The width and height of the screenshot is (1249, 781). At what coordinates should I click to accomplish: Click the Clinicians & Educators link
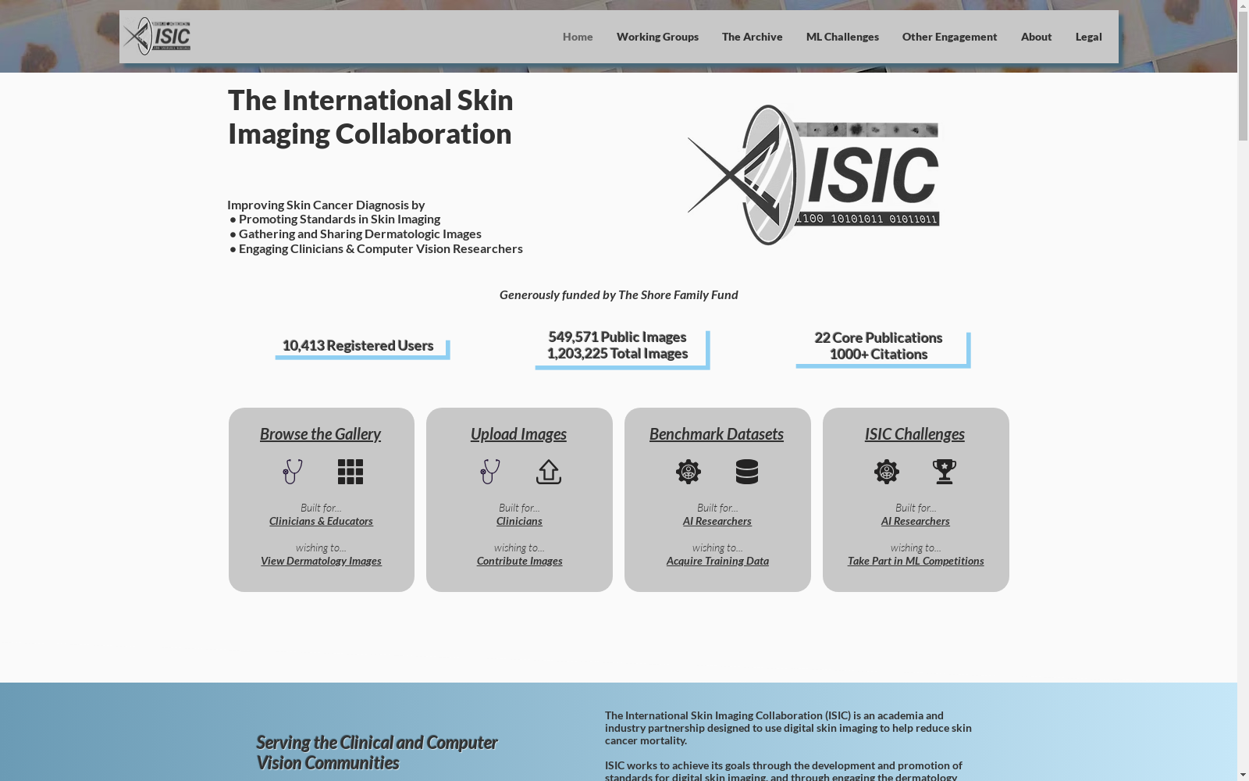[321, 521]
